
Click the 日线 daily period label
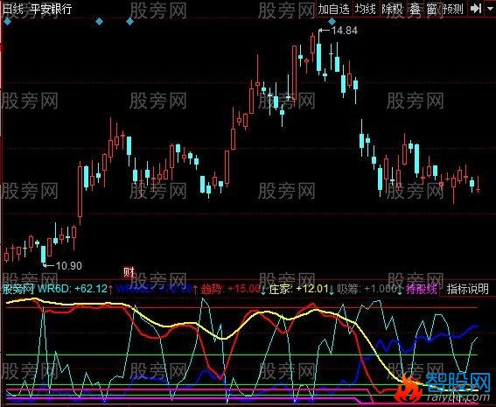pos(12,9)
